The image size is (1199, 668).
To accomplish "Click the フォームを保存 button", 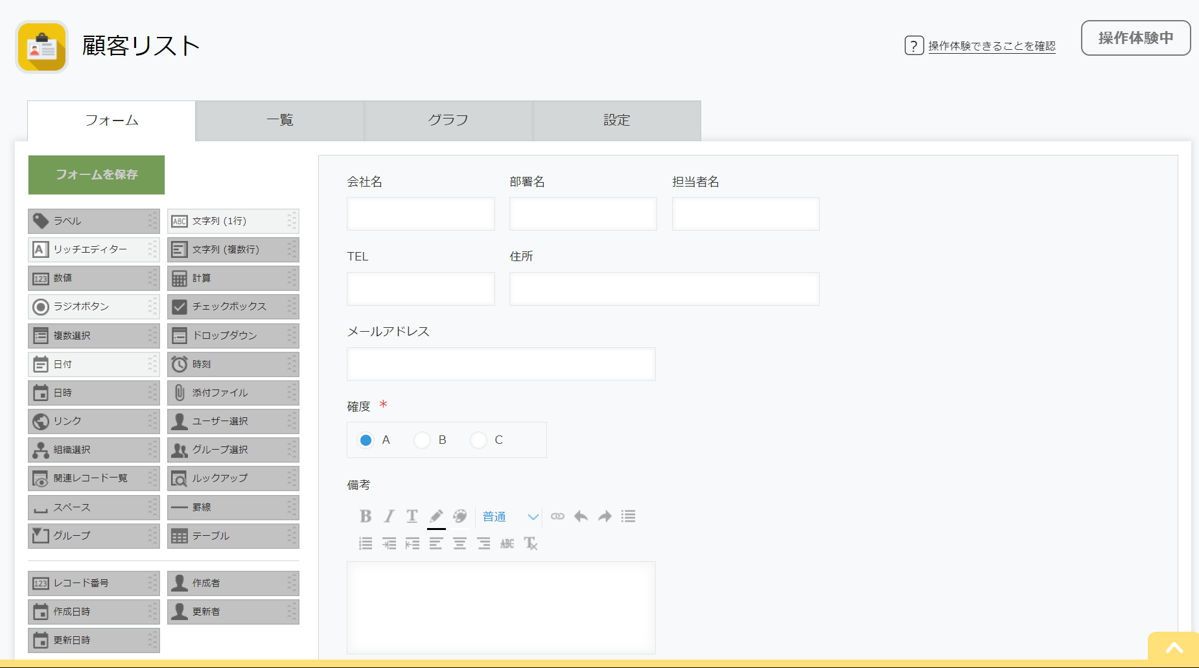I will (96, 174).
